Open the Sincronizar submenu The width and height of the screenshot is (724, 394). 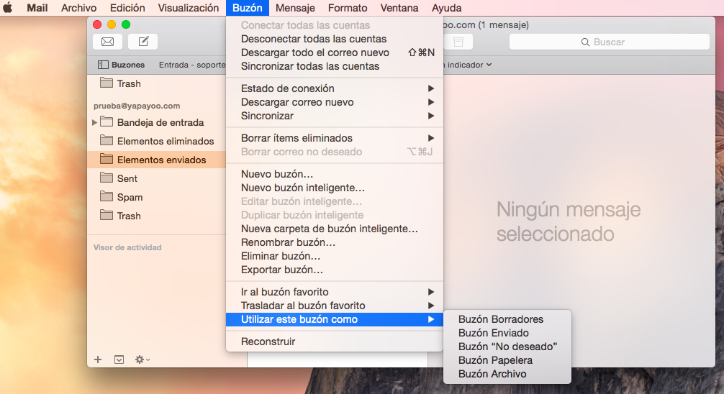pos(335,116)
